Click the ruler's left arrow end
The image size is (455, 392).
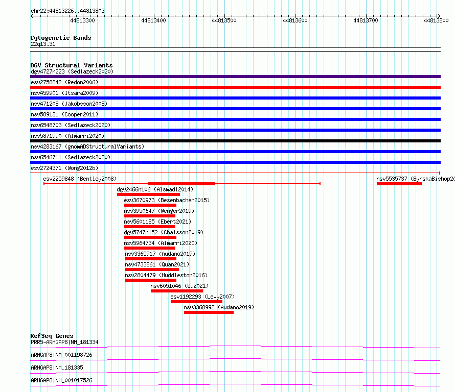[x=32, y=16]
